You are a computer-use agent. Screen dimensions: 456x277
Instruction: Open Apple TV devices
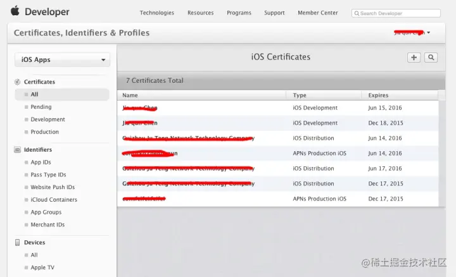[x=42, y=268]
